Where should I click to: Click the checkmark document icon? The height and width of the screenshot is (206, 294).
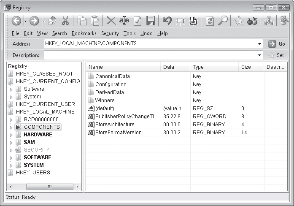138,21
